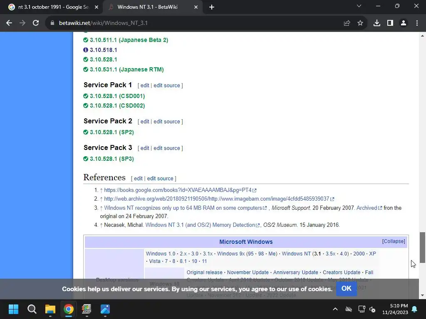Open build 3.10.528.1 (SP3)
The width and height of the screenshot is (426, 319).
click(x=111, y=159)
